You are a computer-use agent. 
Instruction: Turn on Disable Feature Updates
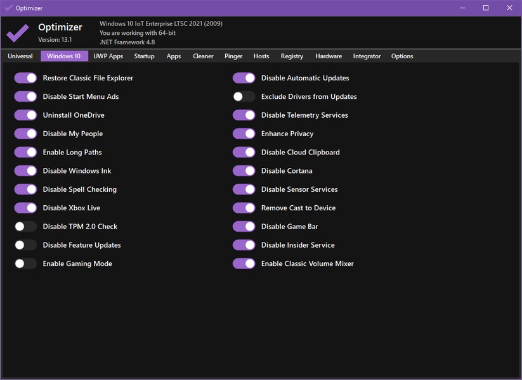26,245
